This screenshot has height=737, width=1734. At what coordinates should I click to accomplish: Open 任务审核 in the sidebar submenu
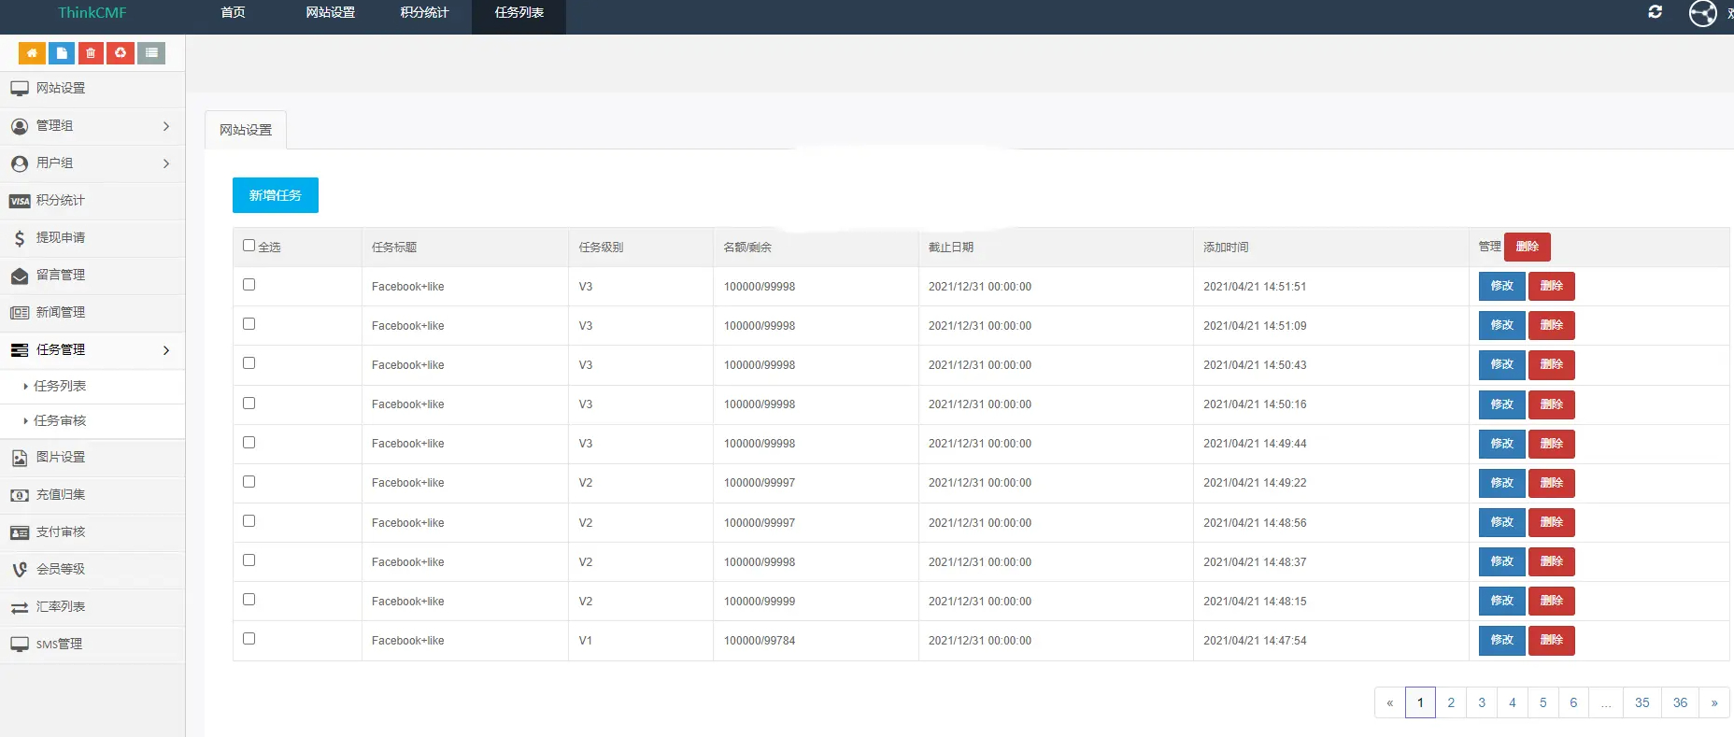pyautogui.click(x=60, y=421)
